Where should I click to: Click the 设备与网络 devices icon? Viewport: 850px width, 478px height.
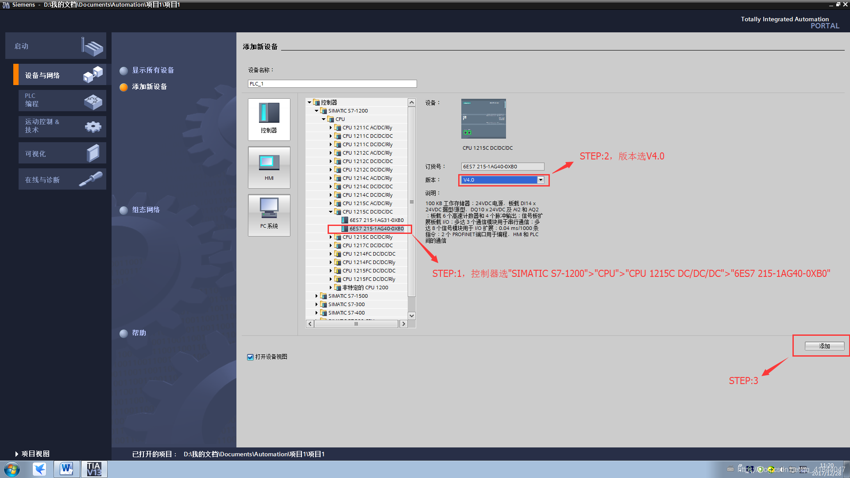[x=93, y=74]
